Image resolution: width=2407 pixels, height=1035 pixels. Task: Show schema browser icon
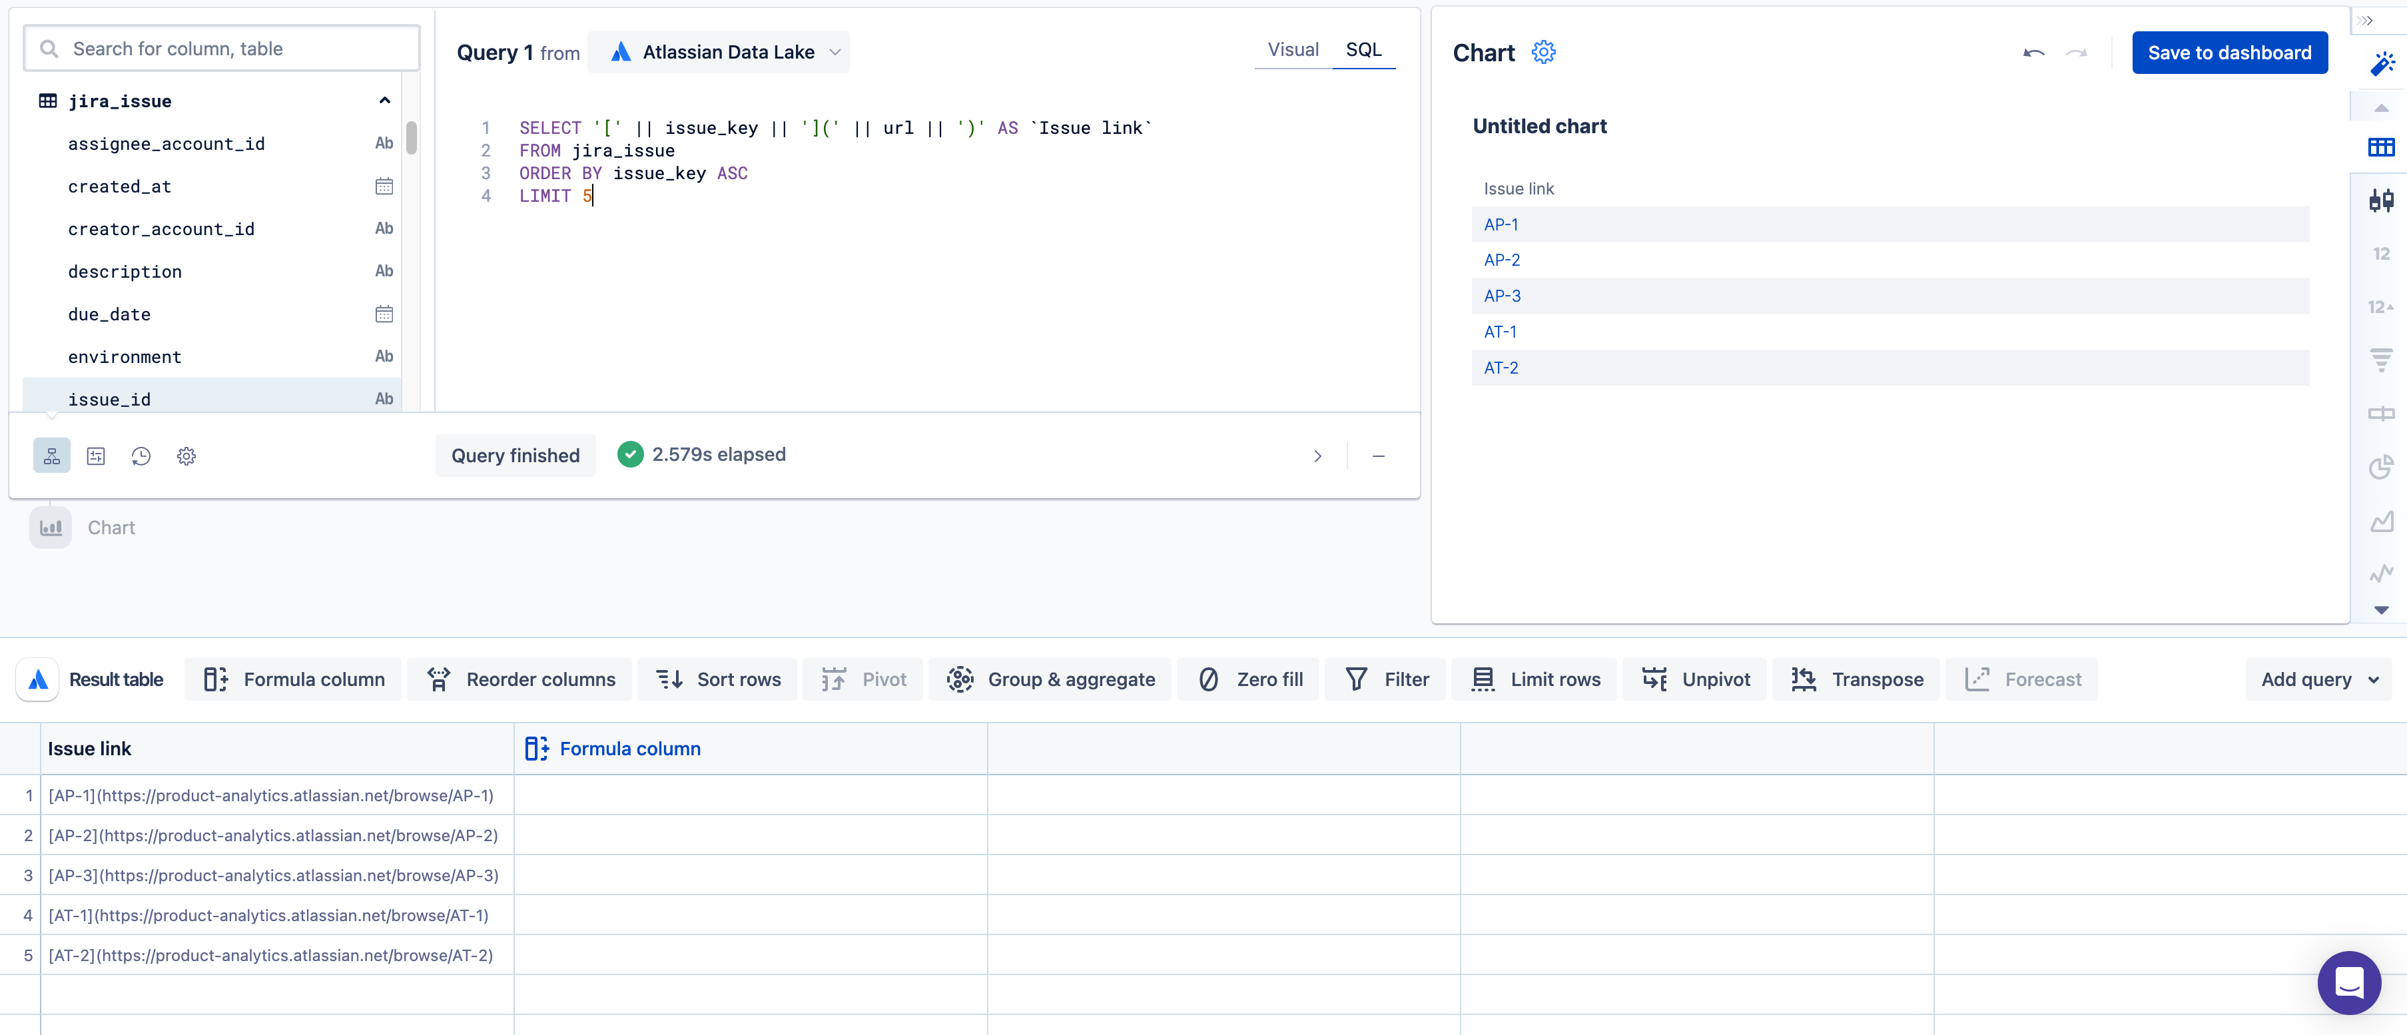coord(51,456)
